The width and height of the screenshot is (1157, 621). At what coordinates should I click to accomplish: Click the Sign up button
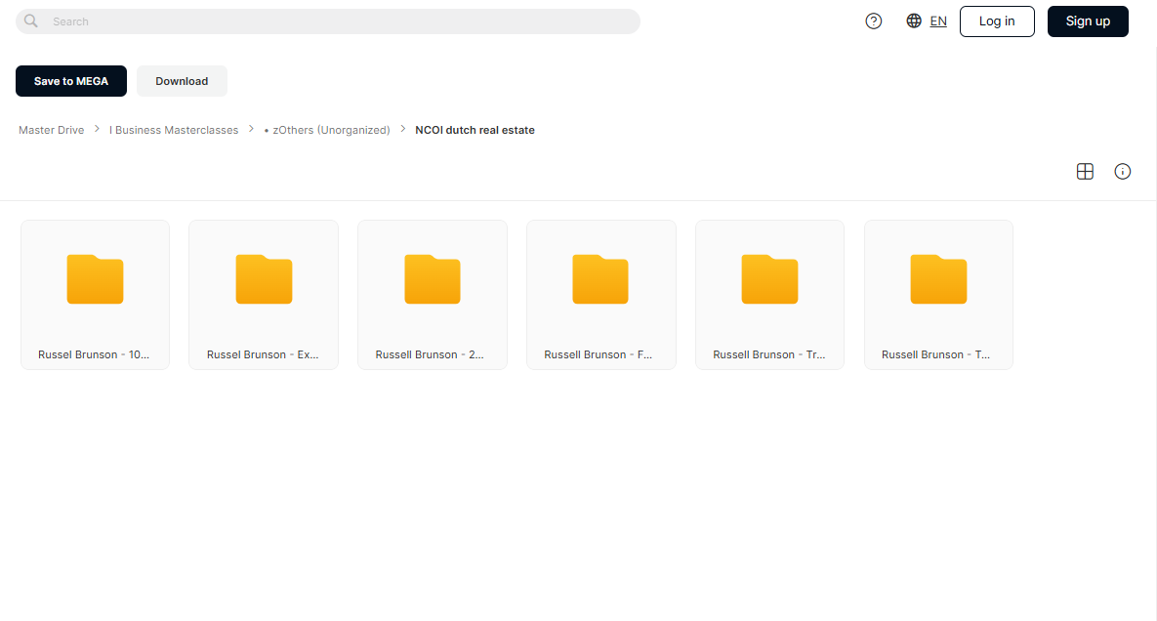click(x=1088, y=21)
